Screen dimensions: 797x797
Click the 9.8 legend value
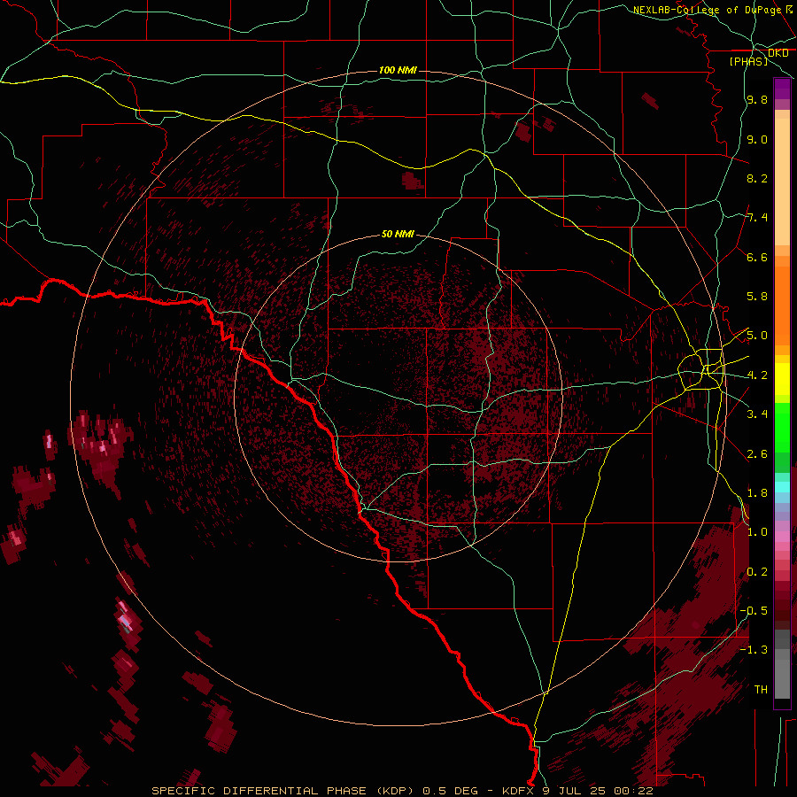757,99
